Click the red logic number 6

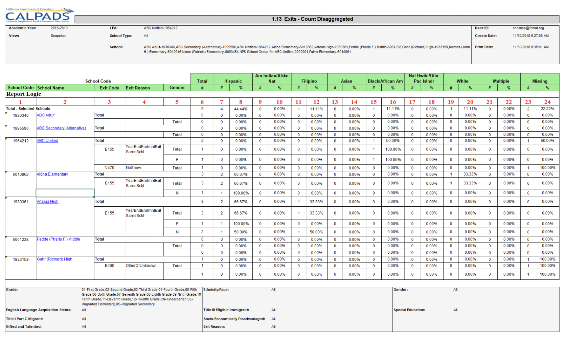coord(202,102)
